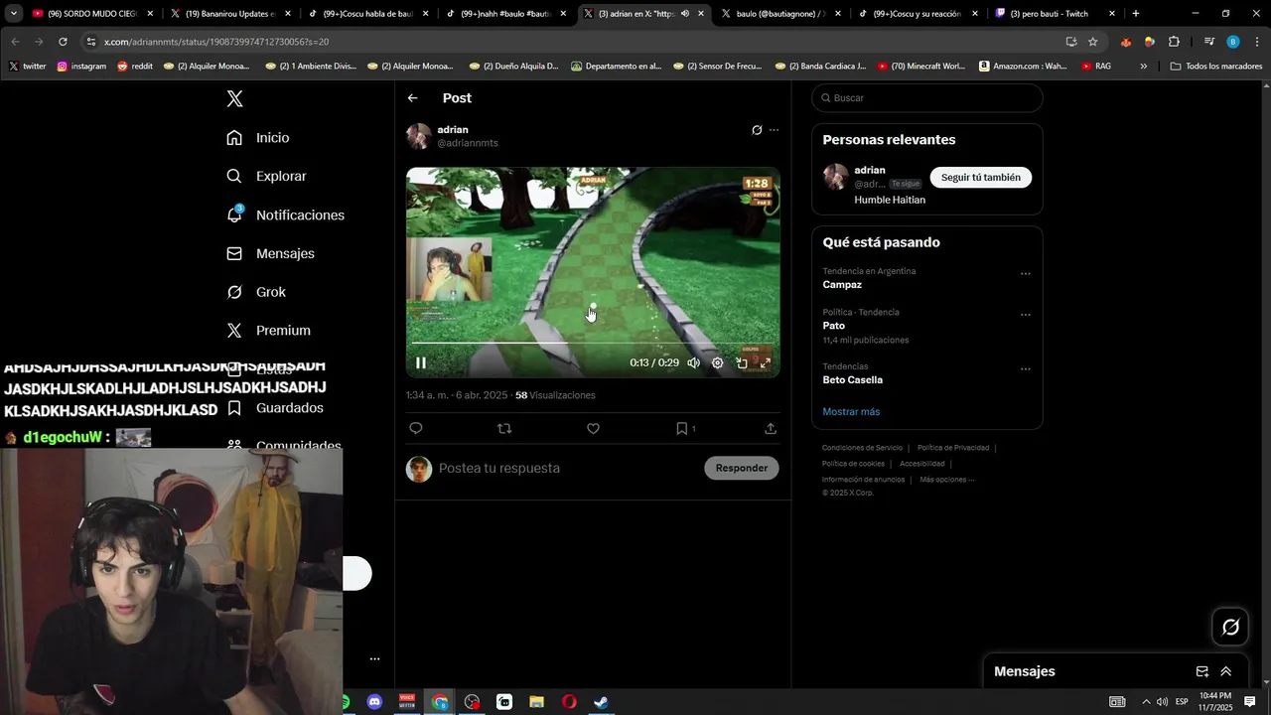This screenshot has height=715, width=1271.
Task: Click the reply speech bubble icon
Action: coord(416,428)
